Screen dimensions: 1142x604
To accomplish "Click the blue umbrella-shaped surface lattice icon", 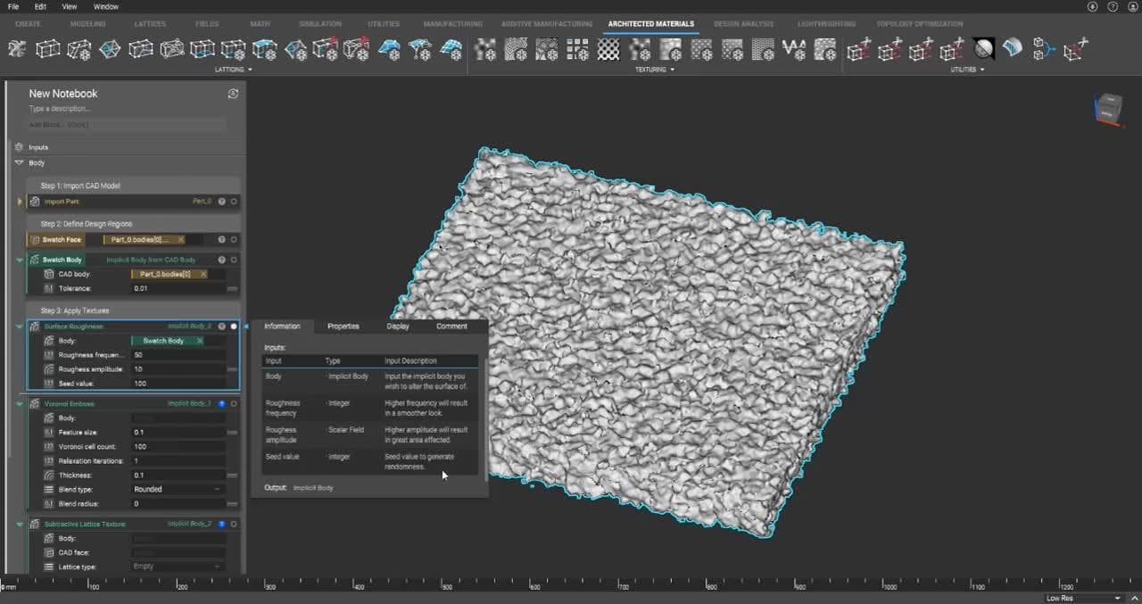I will 419,49.
